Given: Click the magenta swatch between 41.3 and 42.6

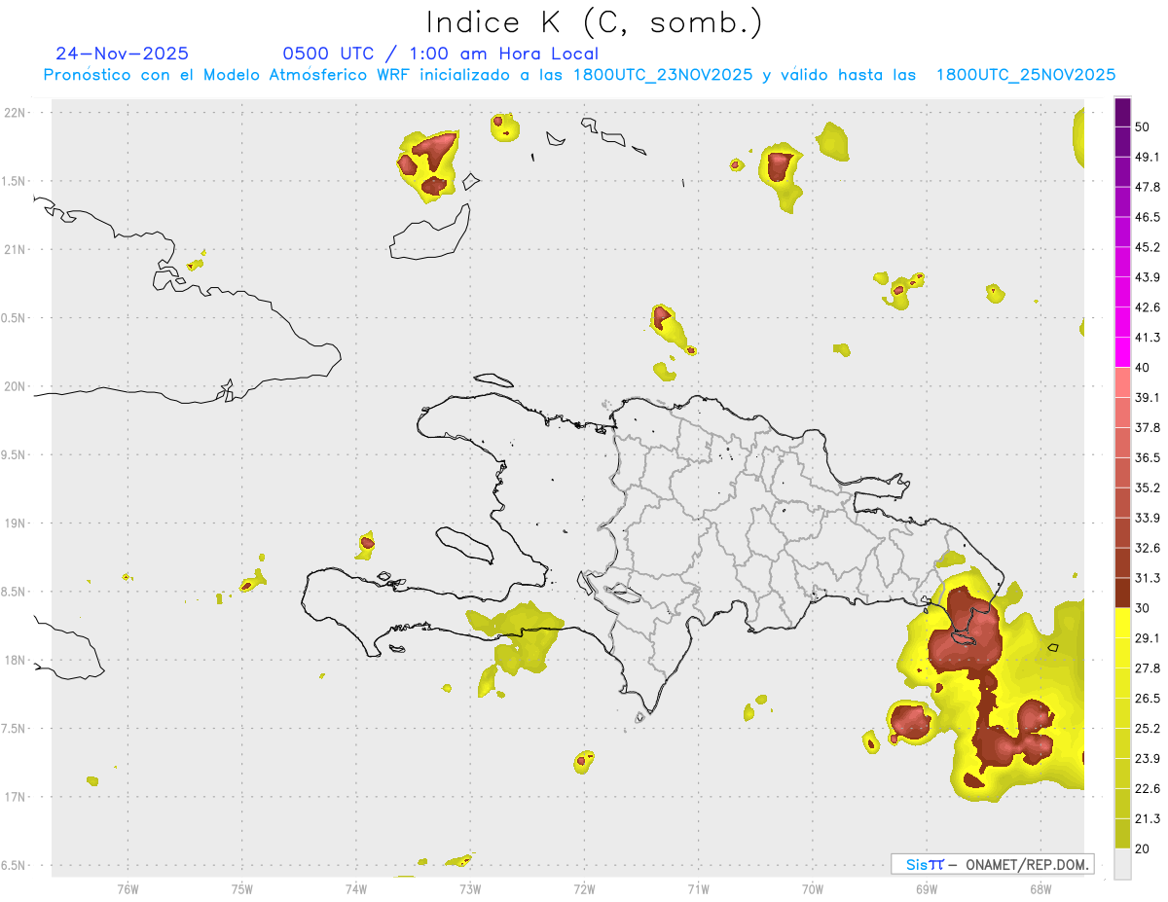Looking at the screenshot, I should [x=1123, y=322].
